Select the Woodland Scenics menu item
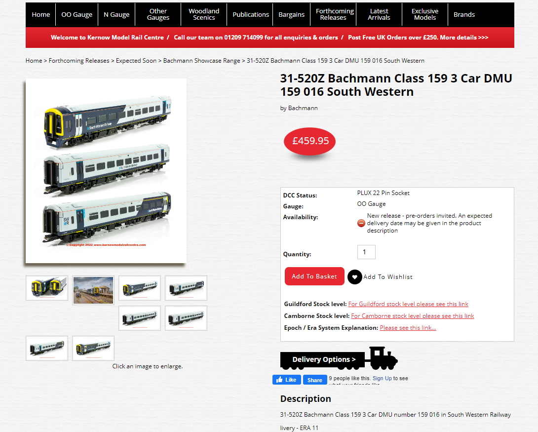The image size is (538, 432). [204, 14]
